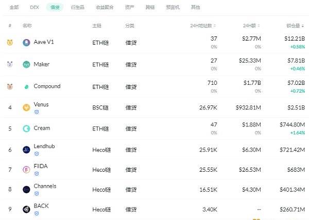Click the Lendhub logo icon
Image resolution: width=309 pixels, height=220 pixels.
pyautogui.click(x=26, y=150)
